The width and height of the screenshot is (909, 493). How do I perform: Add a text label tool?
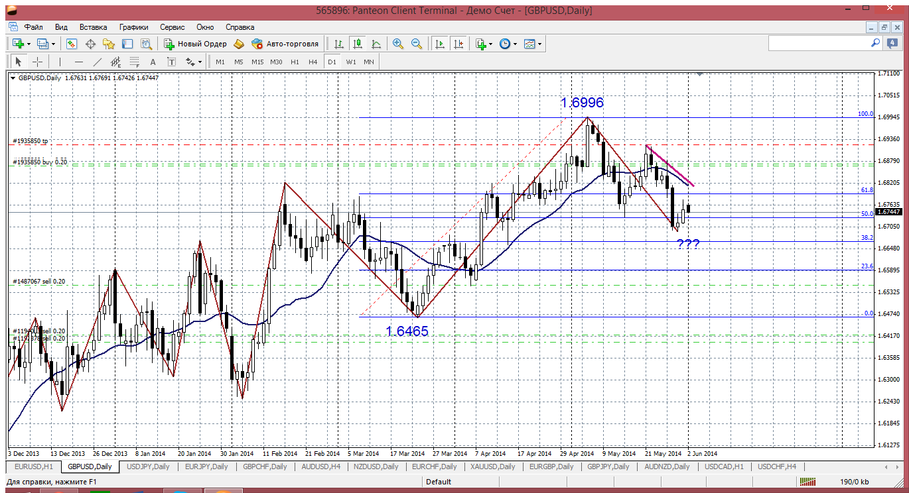[153, 62]
